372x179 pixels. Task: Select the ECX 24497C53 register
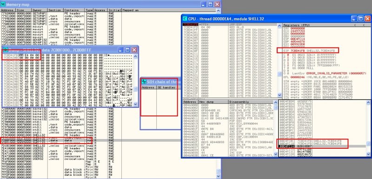294,31
